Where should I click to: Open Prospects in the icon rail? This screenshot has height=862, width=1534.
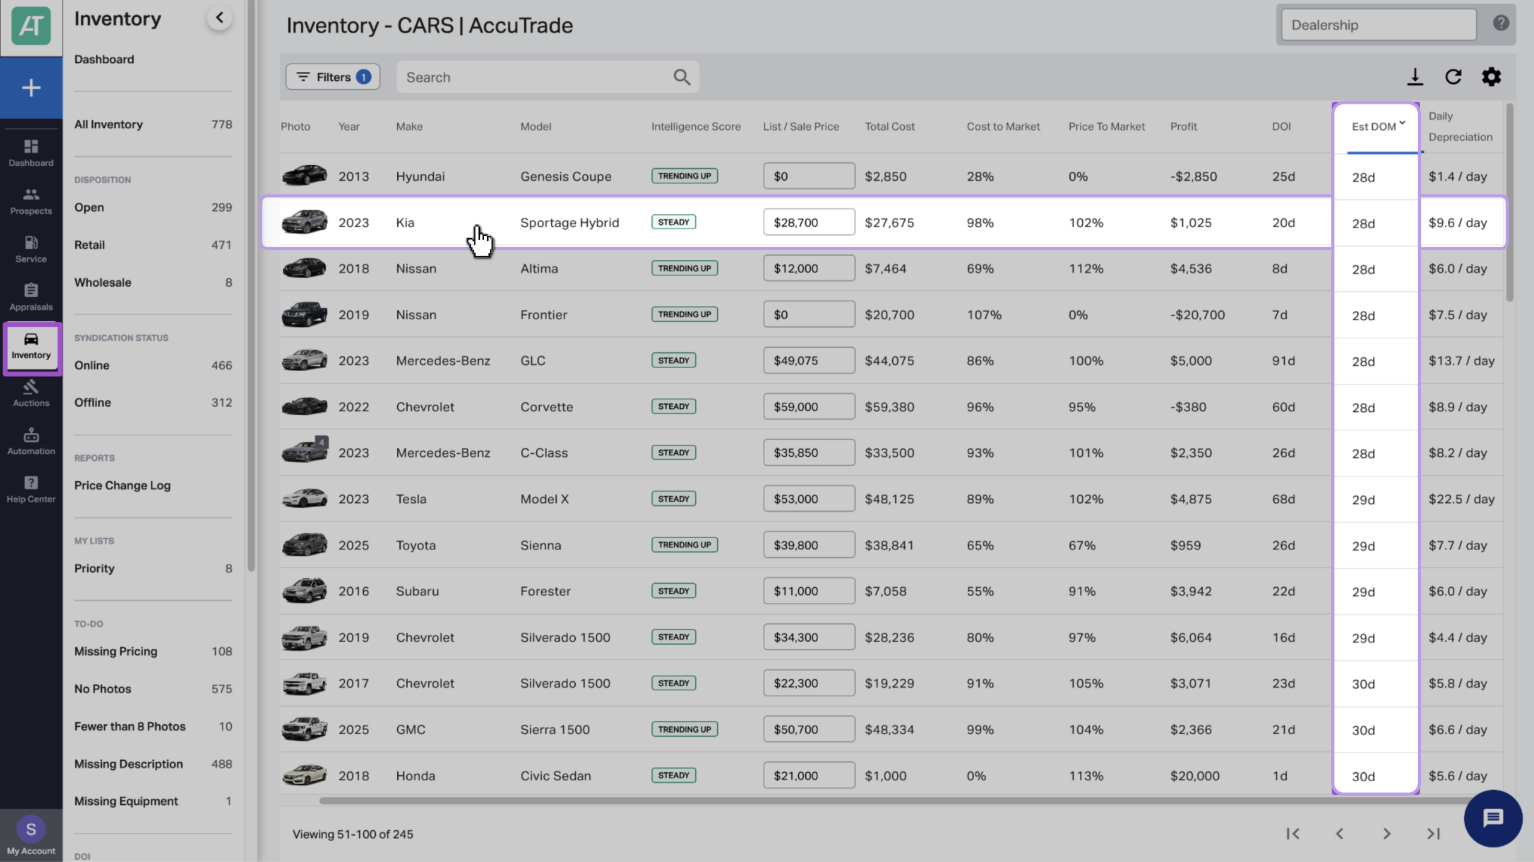click(31, 201)
